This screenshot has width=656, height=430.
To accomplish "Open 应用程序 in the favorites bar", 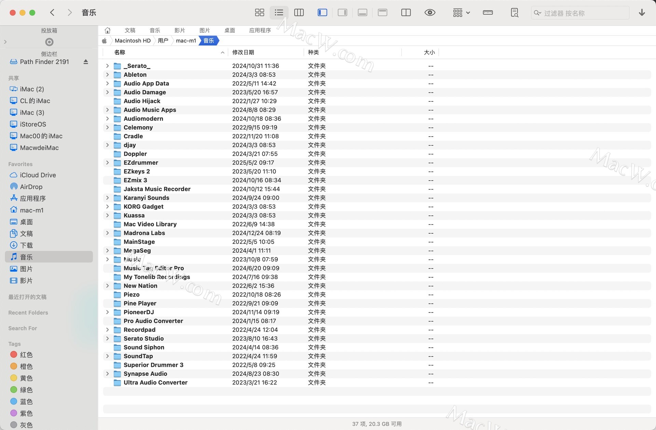I will tap(260, 30).
